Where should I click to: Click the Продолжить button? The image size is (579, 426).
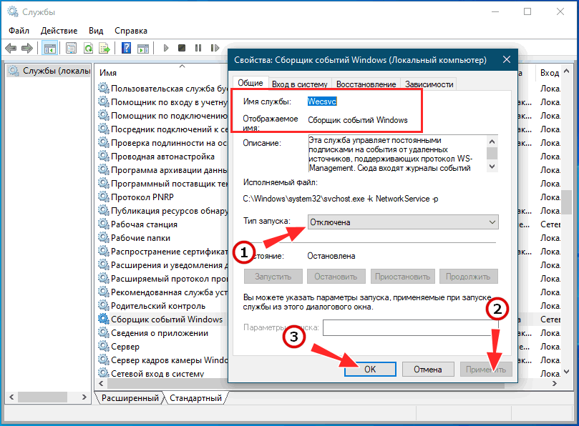468,276
